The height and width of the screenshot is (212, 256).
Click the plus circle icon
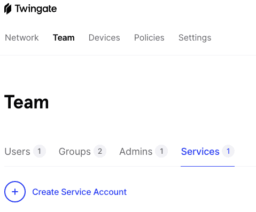[15, 192]
